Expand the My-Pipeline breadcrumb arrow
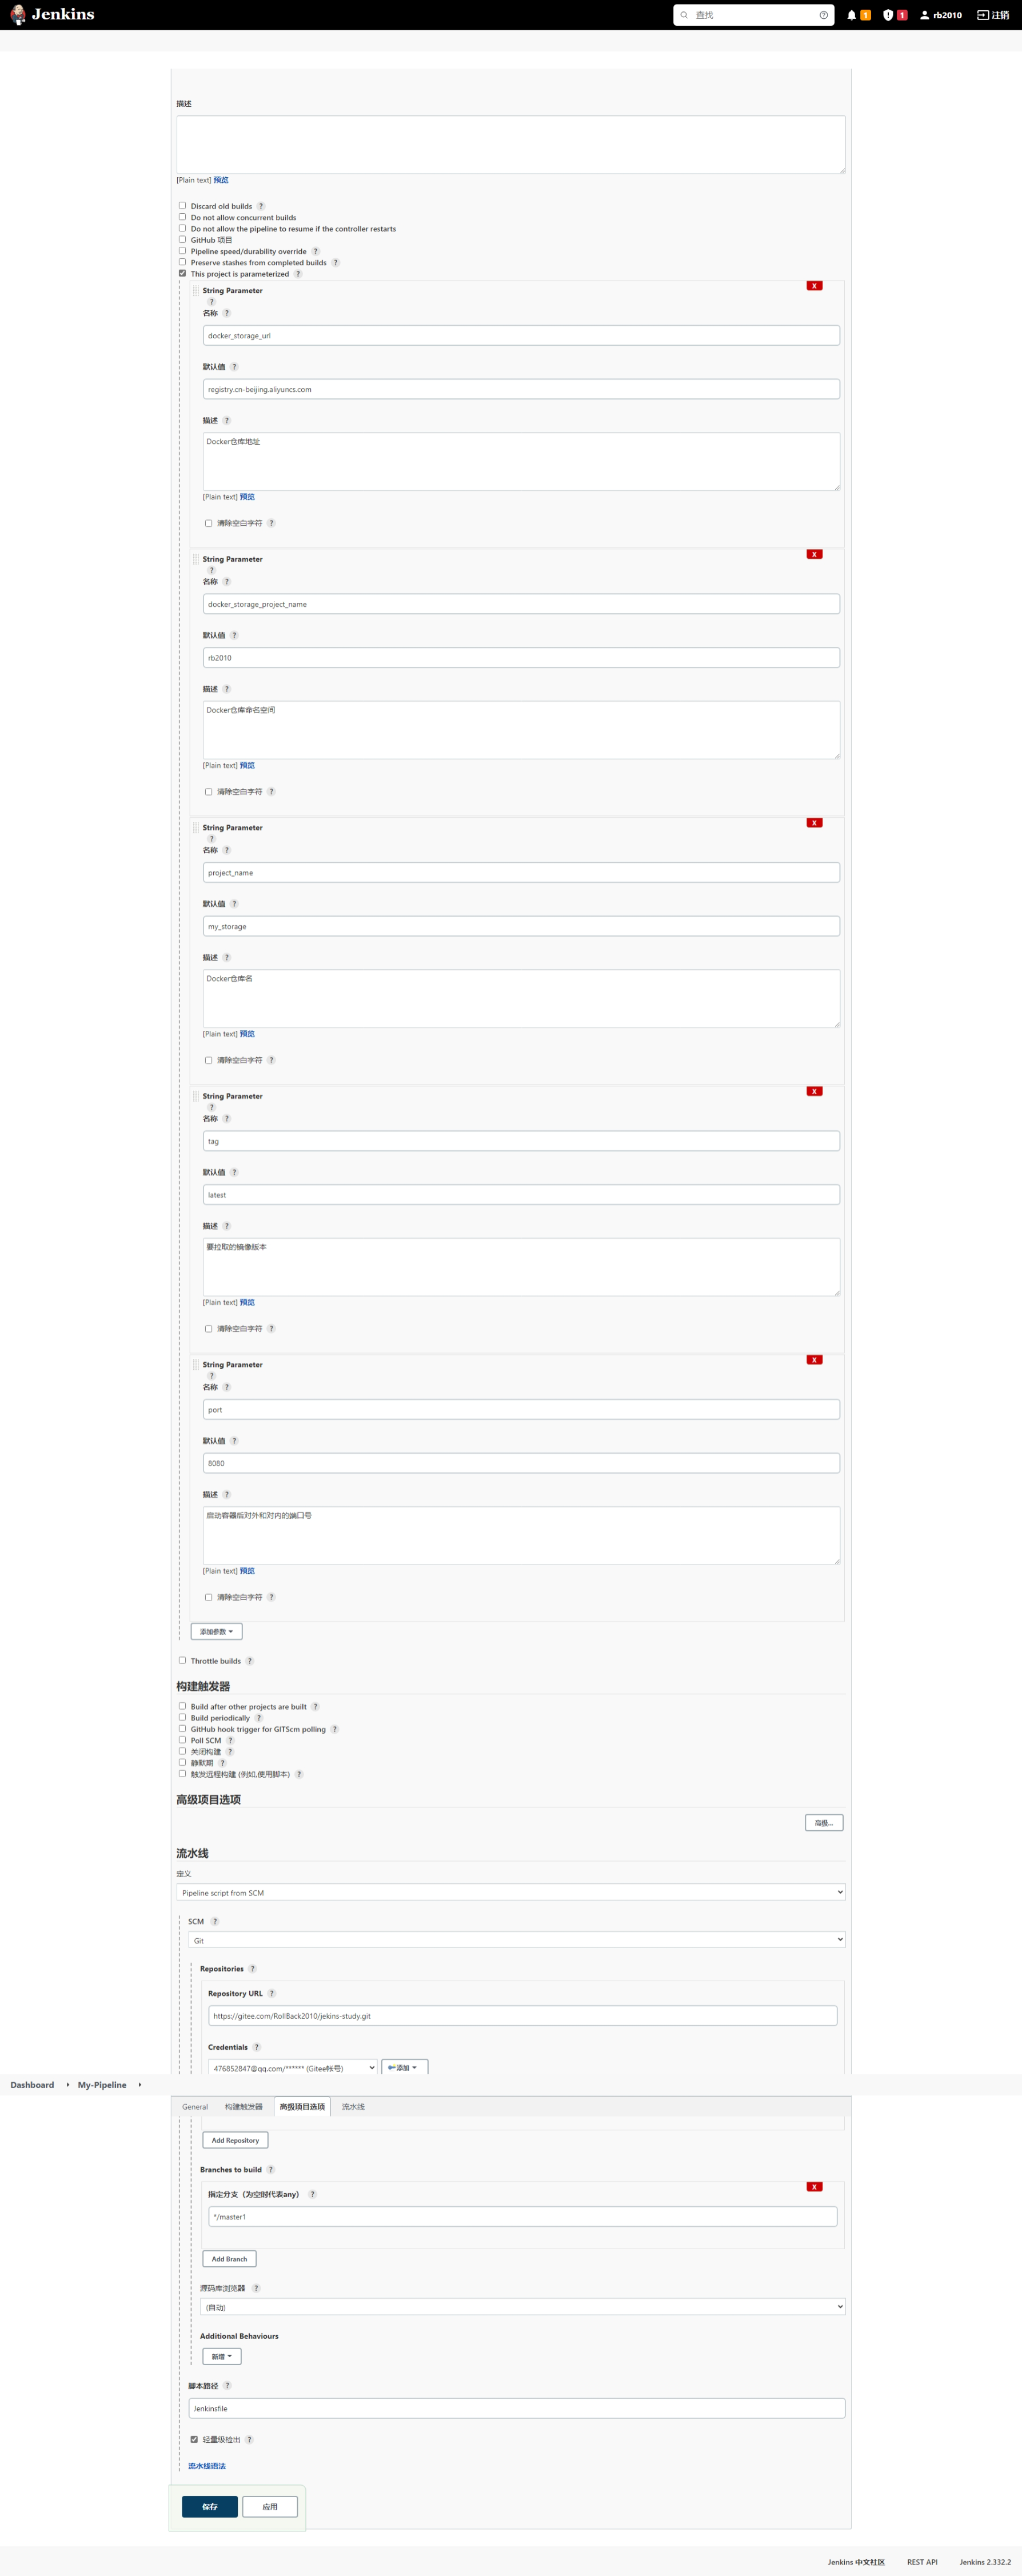The width and height of the screenshot is (1022, 2576). 139,2085
